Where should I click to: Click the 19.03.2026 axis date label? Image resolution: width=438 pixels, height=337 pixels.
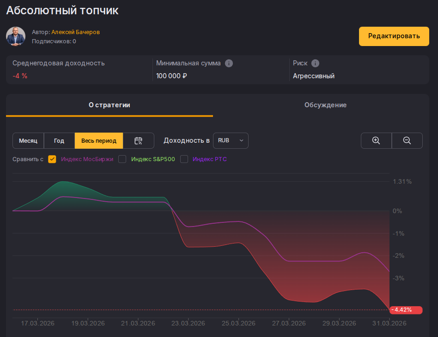pyautogui.click(x=88, y=323)
